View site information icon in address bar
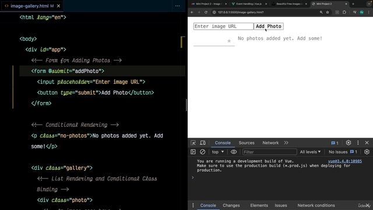 (x=214, y=12)
